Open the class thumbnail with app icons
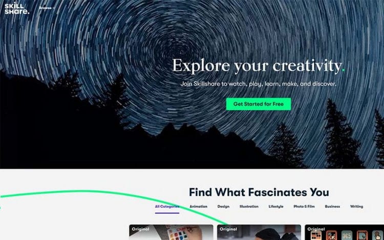Viewport: 384px width, 240px height. 345,232
